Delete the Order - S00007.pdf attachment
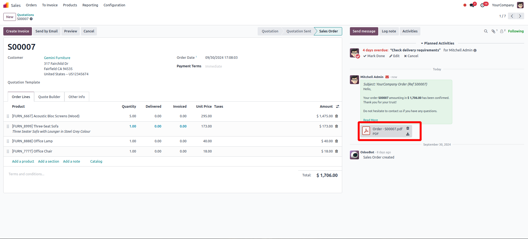 408,128
